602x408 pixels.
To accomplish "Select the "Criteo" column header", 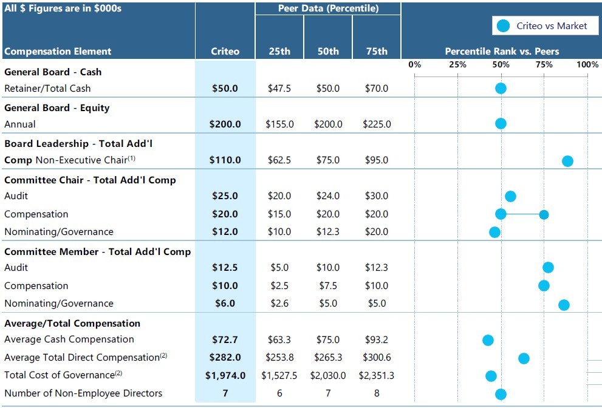I will click(x=225, y=52).
